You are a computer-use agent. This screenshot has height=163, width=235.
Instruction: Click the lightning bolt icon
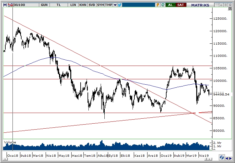tap(158, 5)
